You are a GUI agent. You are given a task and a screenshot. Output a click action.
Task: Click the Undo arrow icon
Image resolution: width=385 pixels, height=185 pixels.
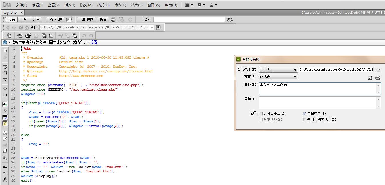tap(84, 36)
